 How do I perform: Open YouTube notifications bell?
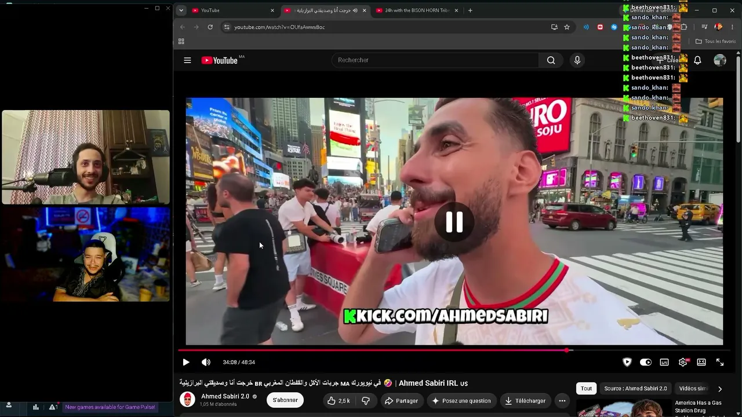[697, 60]
